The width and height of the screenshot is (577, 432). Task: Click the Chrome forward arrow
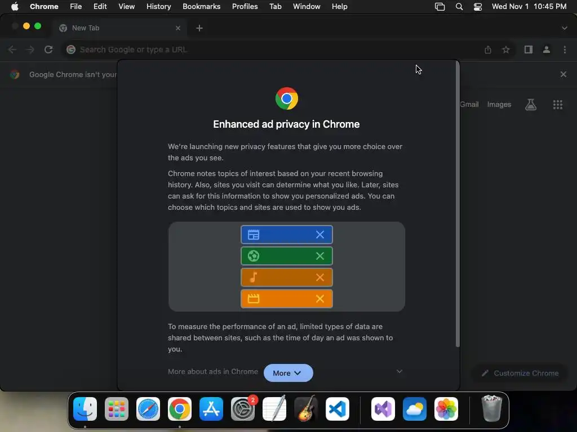click(30, 49)
